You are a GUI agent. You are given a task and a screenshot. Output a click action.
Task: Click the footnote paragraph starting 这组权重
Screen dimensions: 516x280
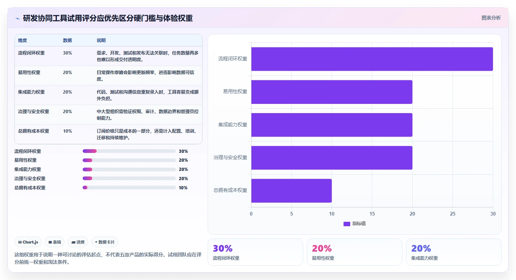tap(108, 258)
